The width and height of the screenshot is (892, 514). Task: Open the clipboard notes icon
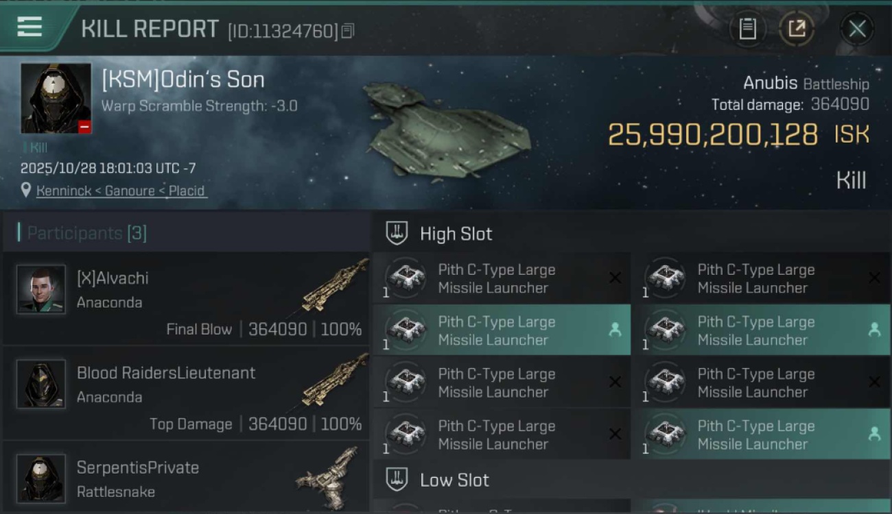tap(747, 29)
